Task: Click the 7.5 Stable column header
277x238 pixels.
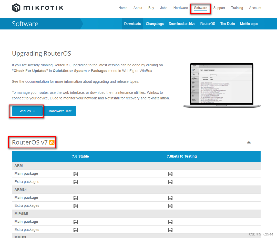Action: (x=80, y=156)
